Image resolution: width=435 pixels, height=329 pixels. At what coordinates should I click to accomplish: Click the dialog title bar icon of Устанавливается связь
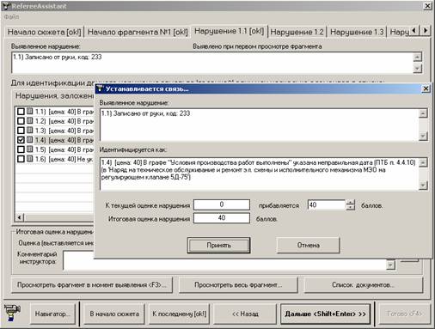click(100, 88)
